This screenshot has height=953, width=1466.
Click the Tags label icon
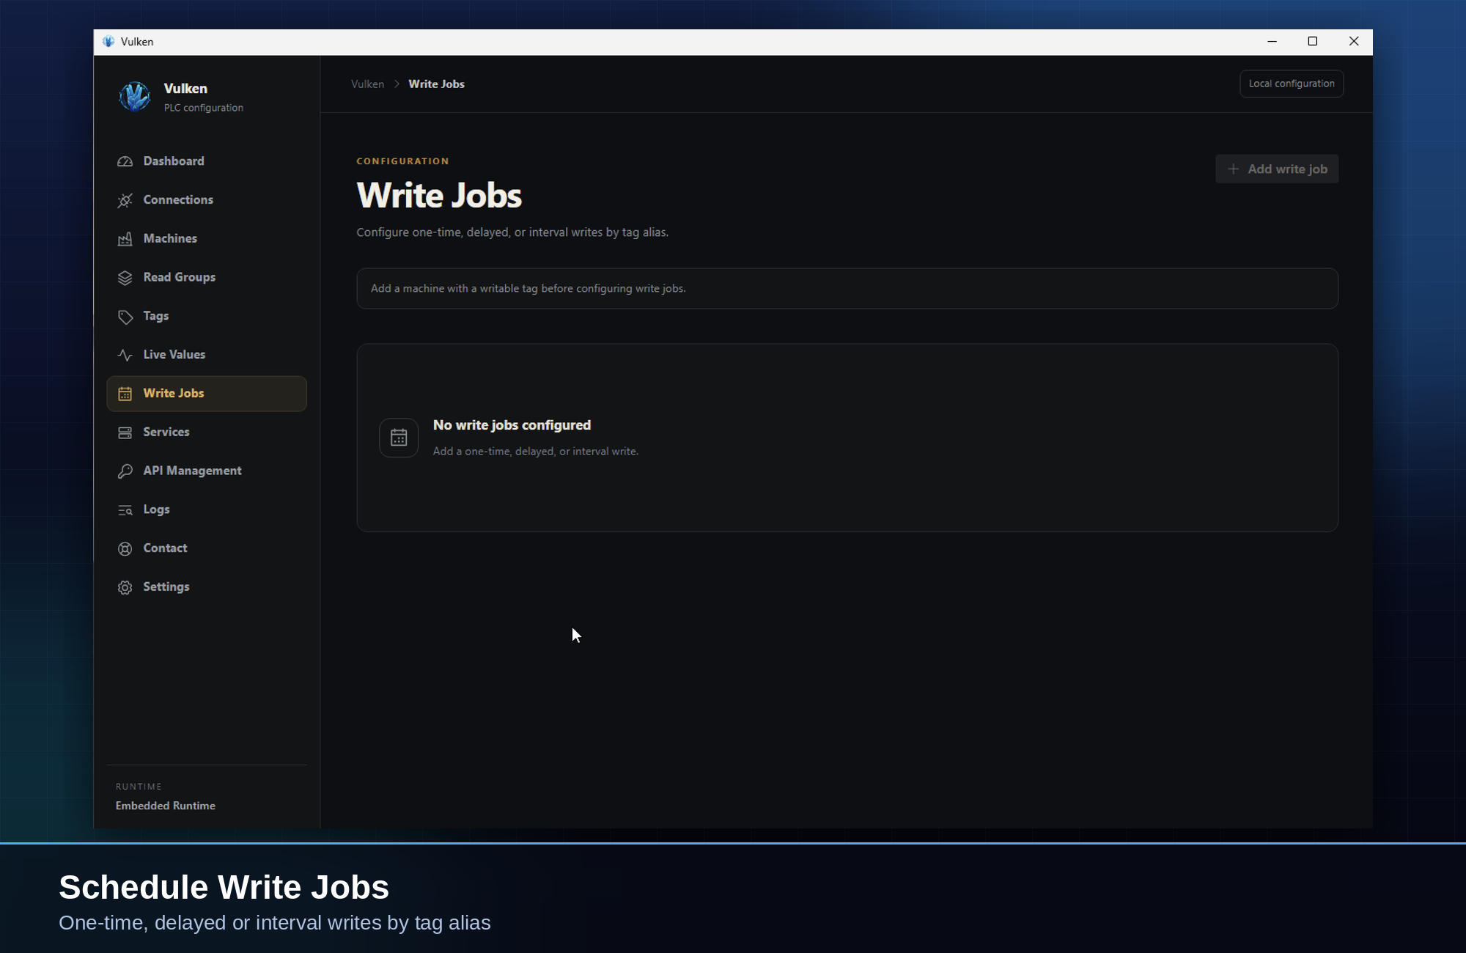pyautogui.click(x=125, y=317)
